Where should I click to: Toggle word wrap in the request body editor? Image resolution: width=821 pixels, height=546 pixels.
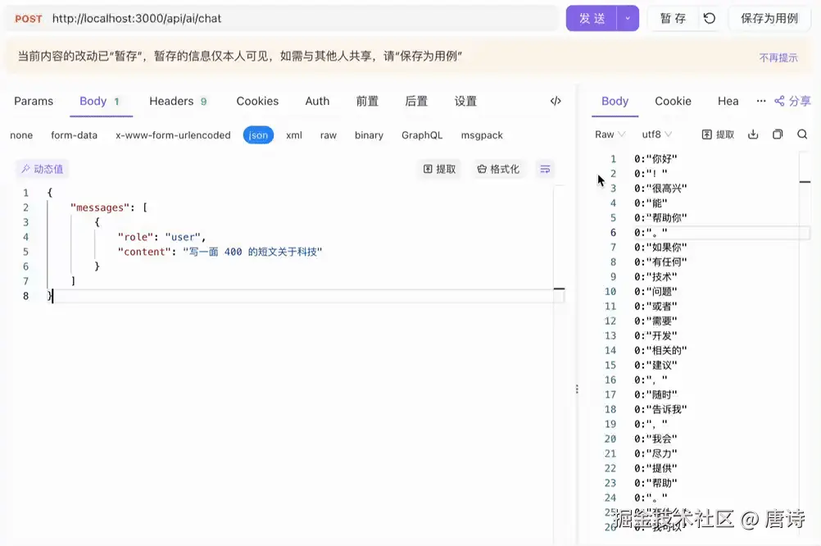[545, 169]
